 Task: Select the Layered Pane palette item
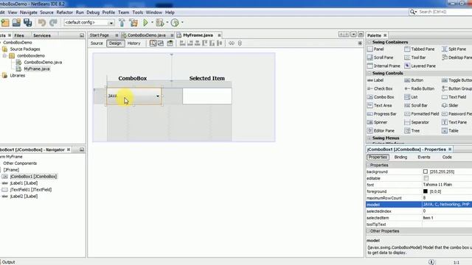click(x=420, y=66)
